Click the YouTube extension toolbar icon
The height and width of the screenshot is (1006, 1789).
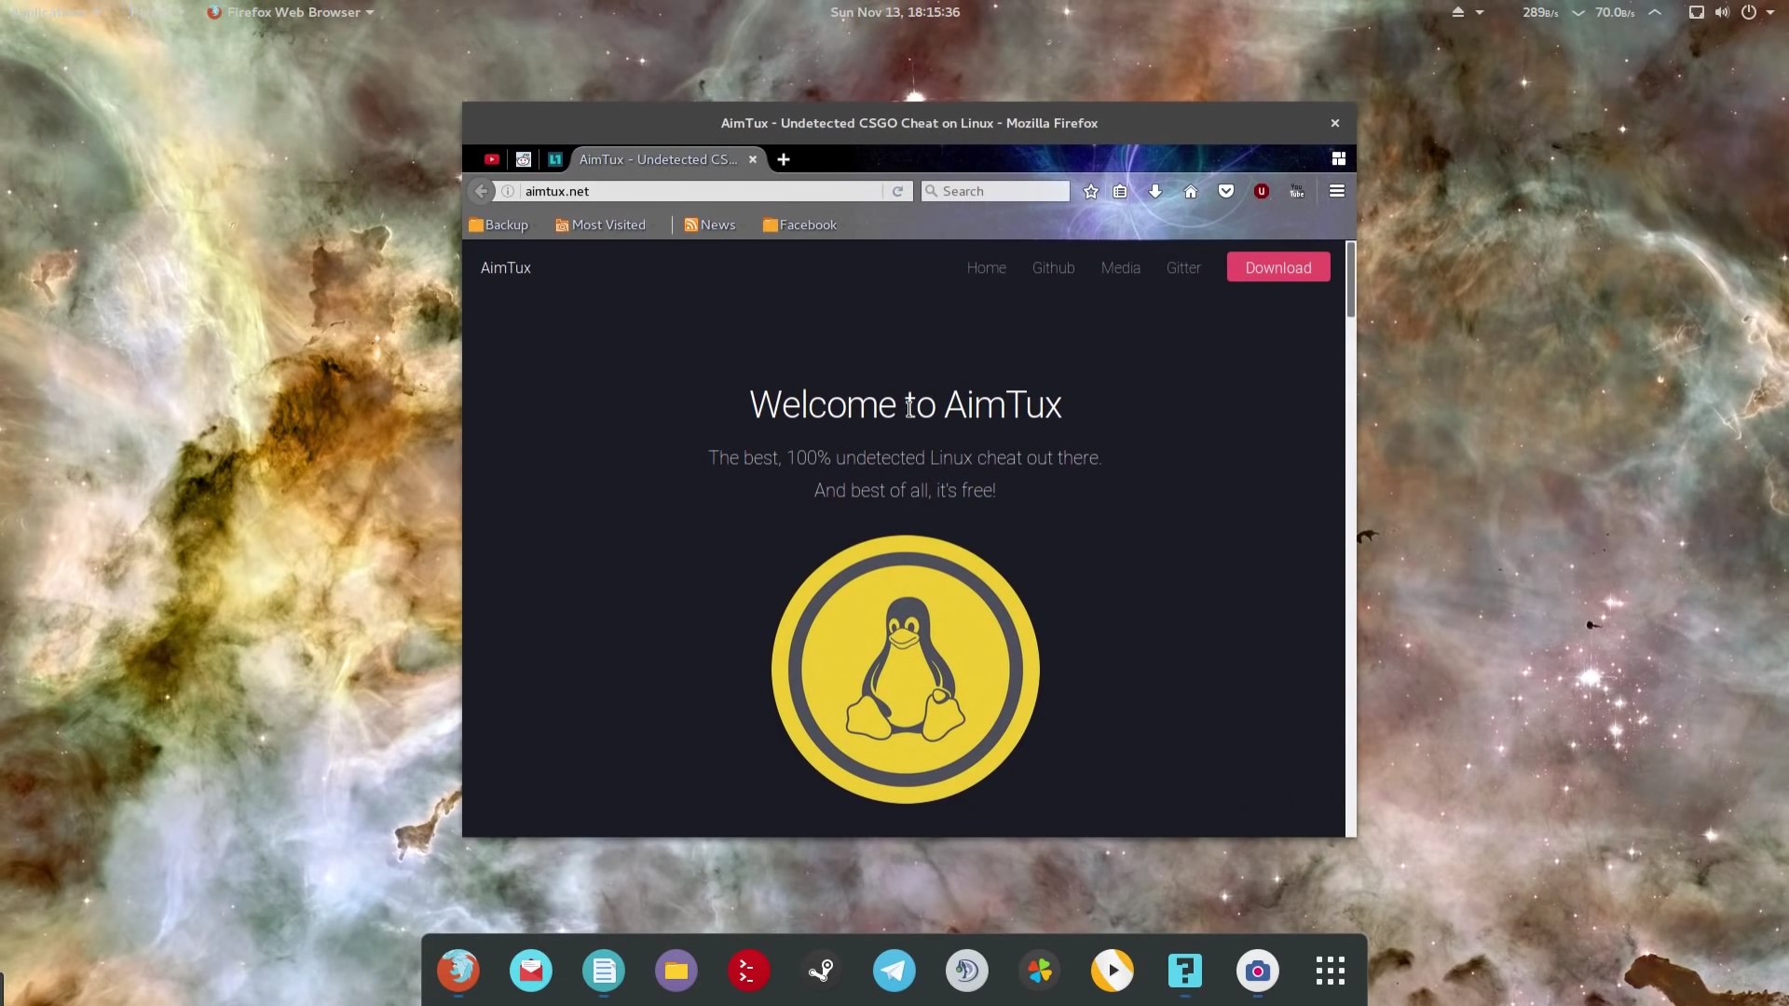(1296, 191)
